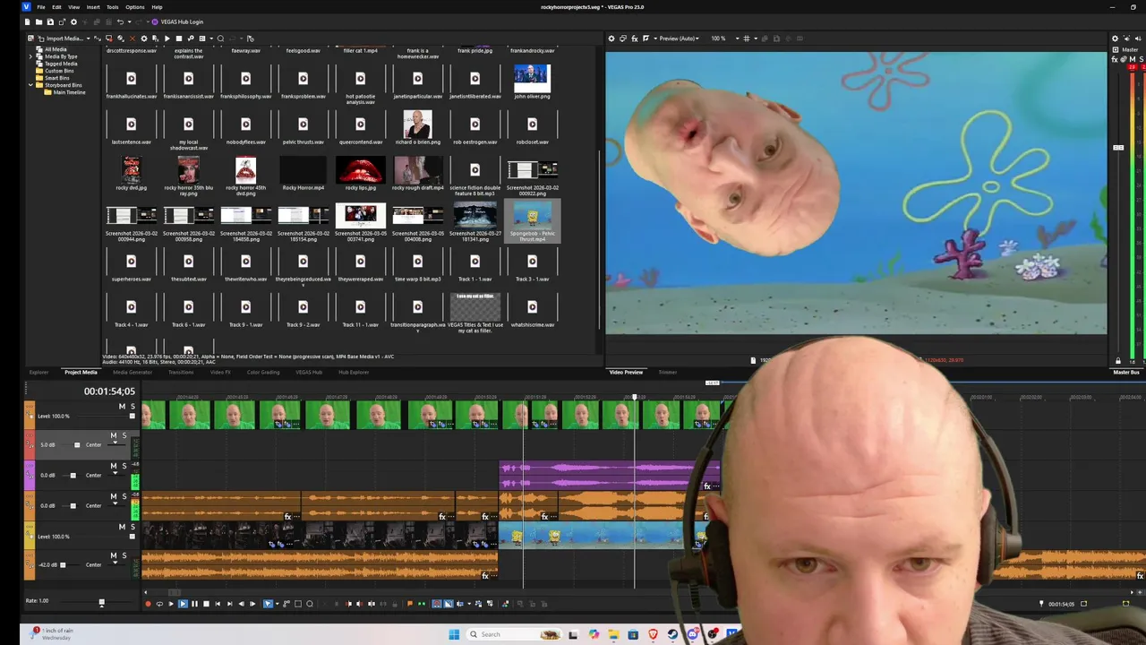This screenshot has height=645, width=1146.
Task: Open Master FX on the master bus
Action: (x=1115, y=60)
